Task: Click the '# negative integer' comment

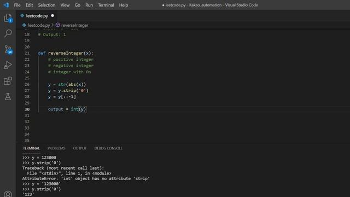Action: tap(71, 66)
